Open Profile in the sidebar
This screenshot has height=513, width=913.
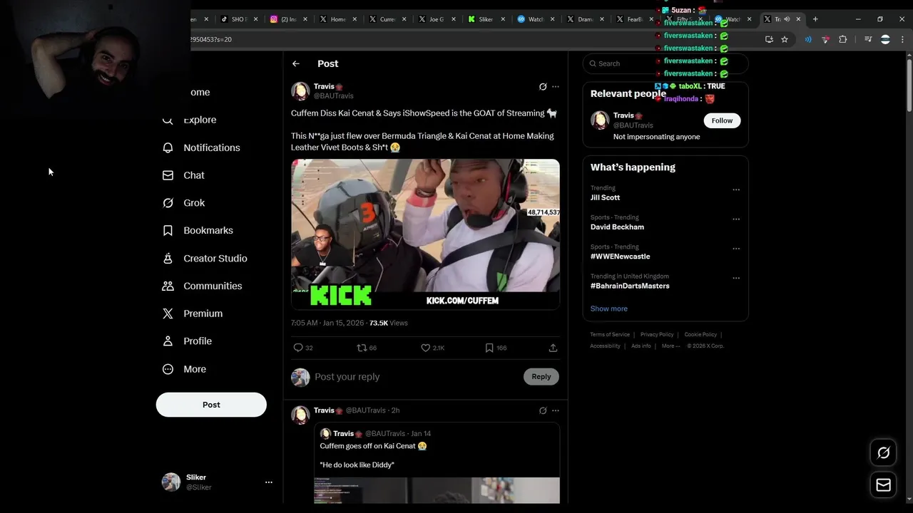187,341
